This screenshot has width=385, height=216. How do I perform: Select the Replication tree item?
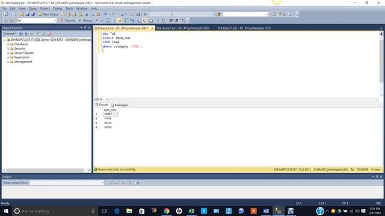pos(22,58)
